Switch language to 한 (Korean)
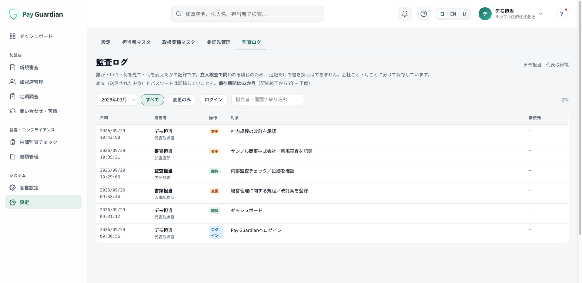582x283 pixels. (464, 14)
